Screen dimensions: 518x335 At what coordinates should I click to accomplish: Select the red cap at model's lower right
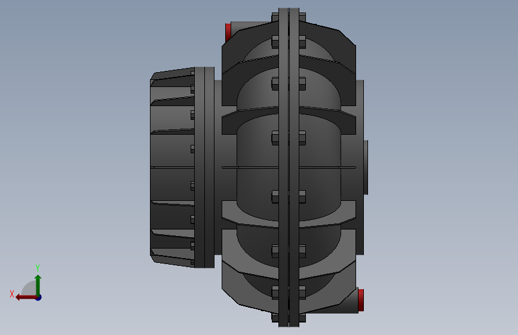(361, 300)
